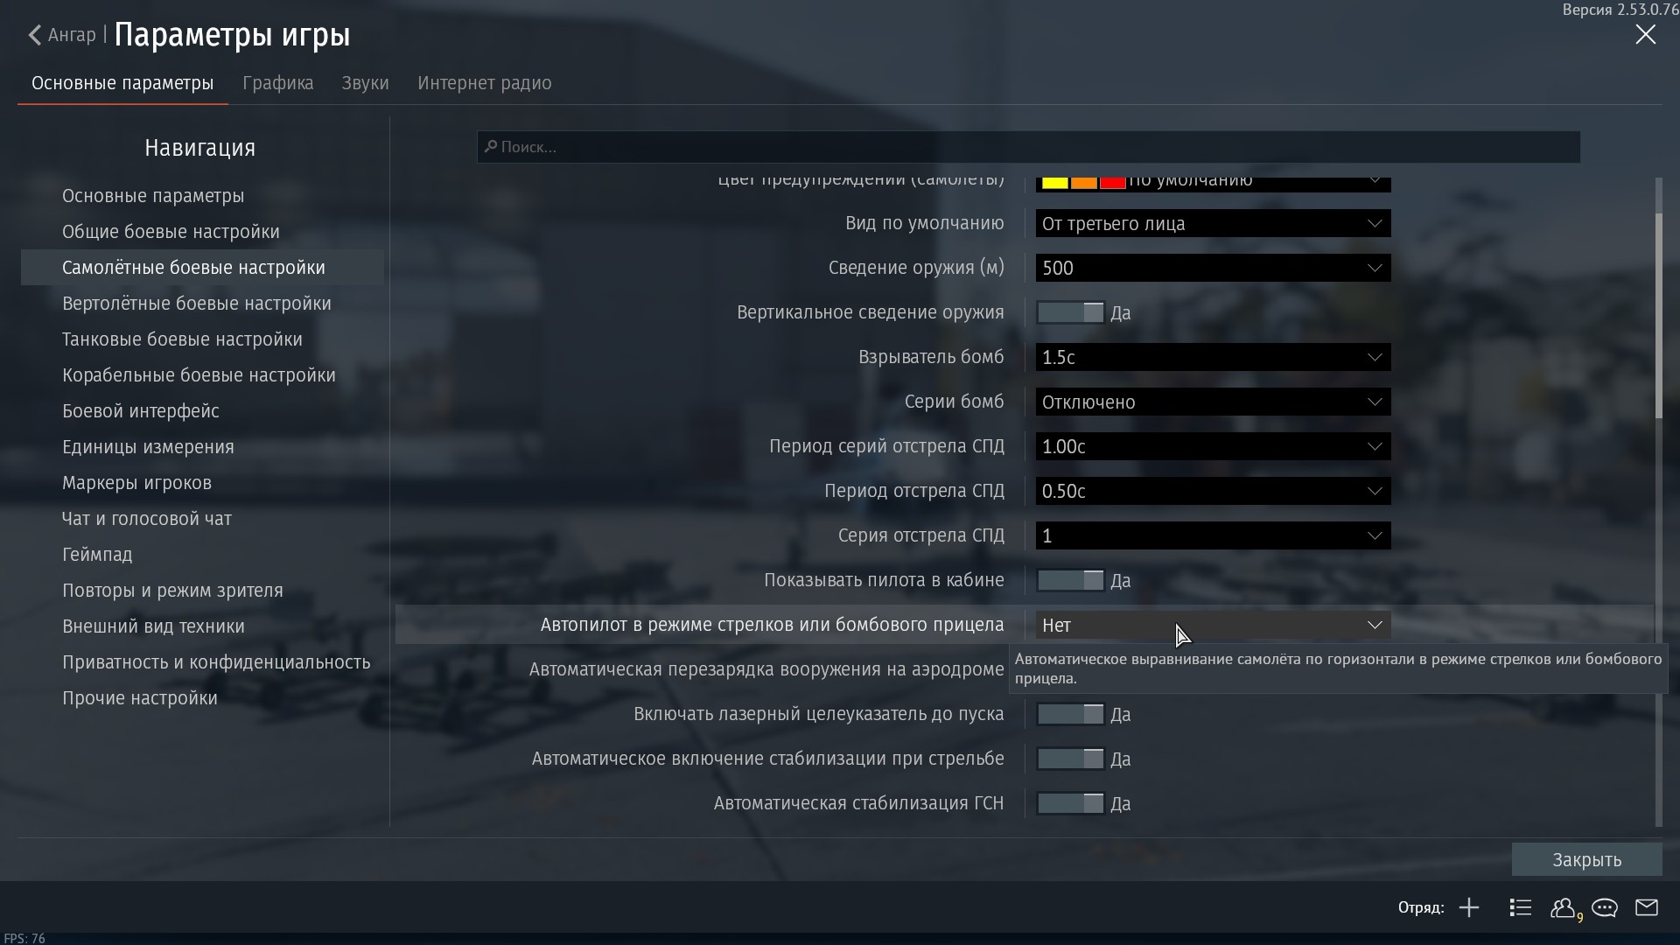Image resolution: width=1680 pixels, height=945 pixels.
Task: Click the squad invite plus icon
Action: [x=1469, y=908]
